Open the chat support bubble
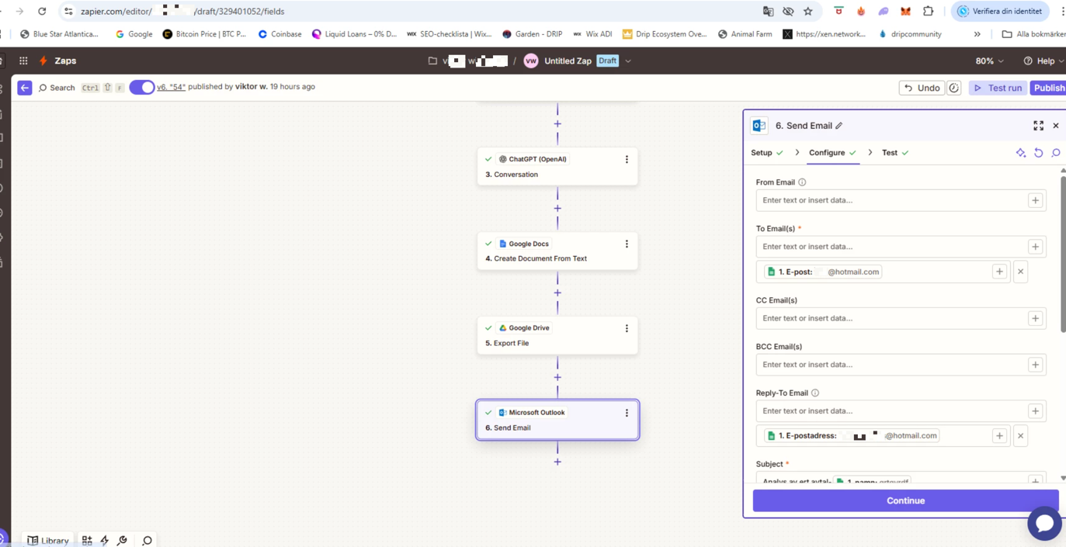The image size is (1066, 547). [1044, 524]
